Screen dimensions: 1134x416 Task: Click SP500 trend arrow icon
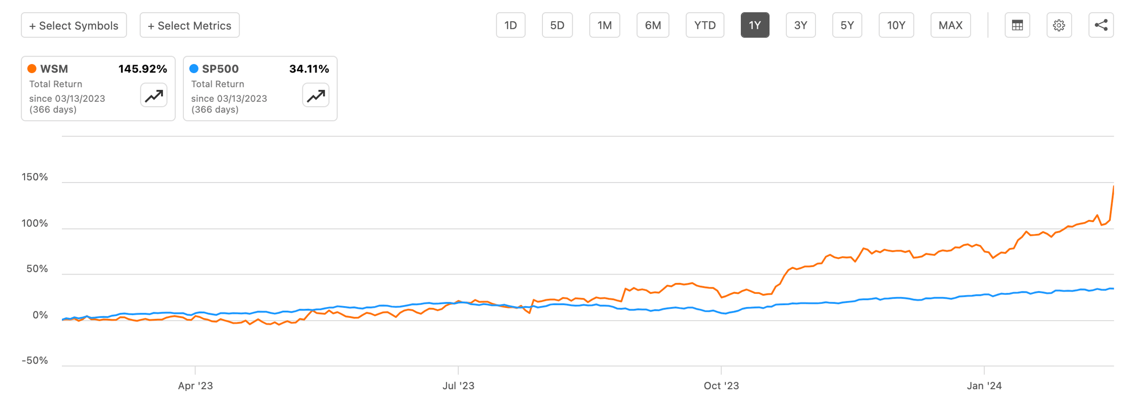[316, 96]
